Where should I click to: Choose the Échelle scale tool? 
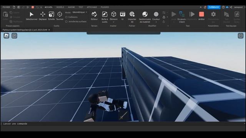[51, 16]
